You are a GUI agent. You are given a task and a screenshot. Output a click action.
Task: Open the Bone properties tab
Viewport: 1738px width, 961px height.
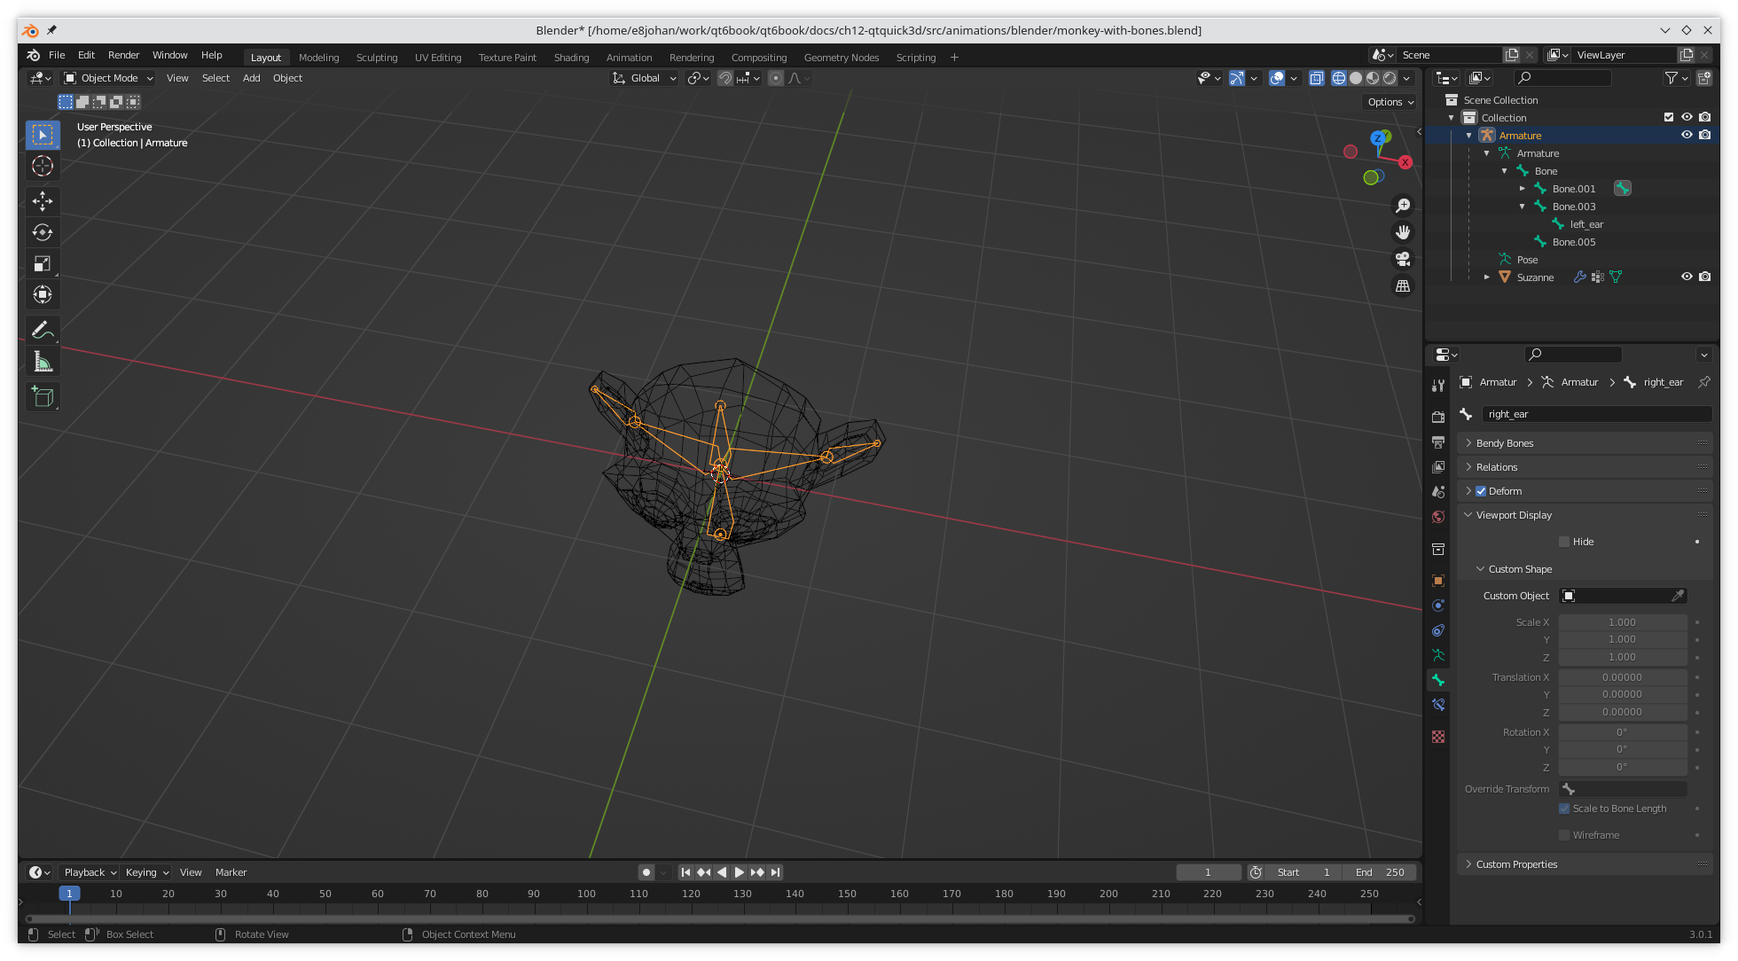coord(1438,680)
